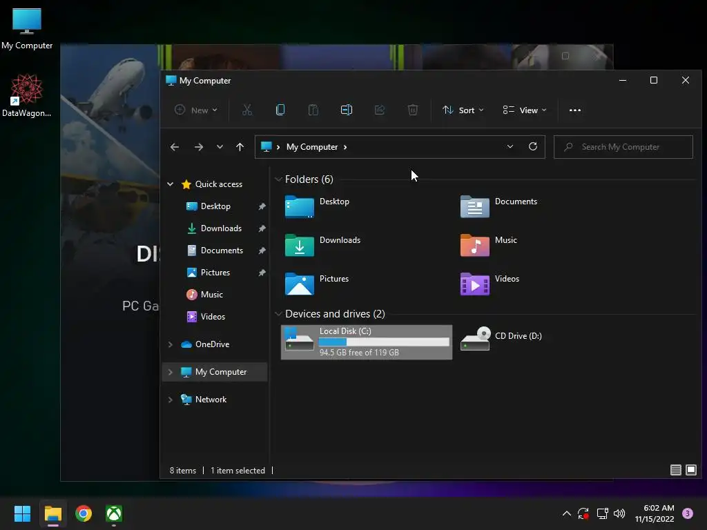
Task: Click the Search My Computer field
Action: coord(623,147)
